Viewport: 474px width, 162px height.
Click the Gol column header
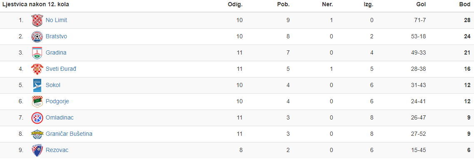[x=421, y=5]
